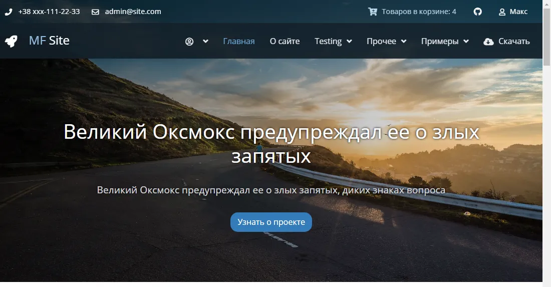
Task: Open the GitHub icon link
Action: pos(478,12)
